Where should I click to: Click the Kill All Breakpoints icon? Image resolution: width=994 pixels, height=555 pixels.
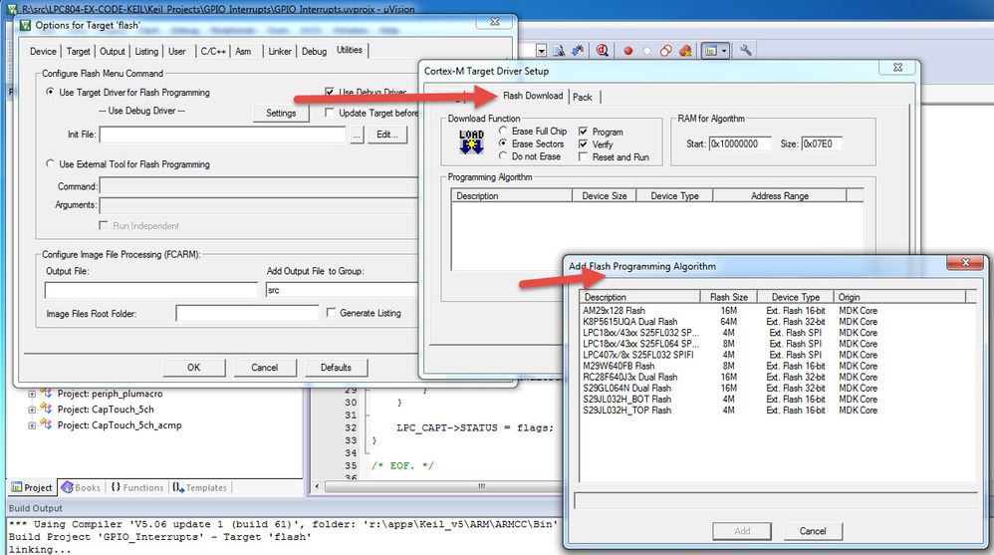click(685, 51)
